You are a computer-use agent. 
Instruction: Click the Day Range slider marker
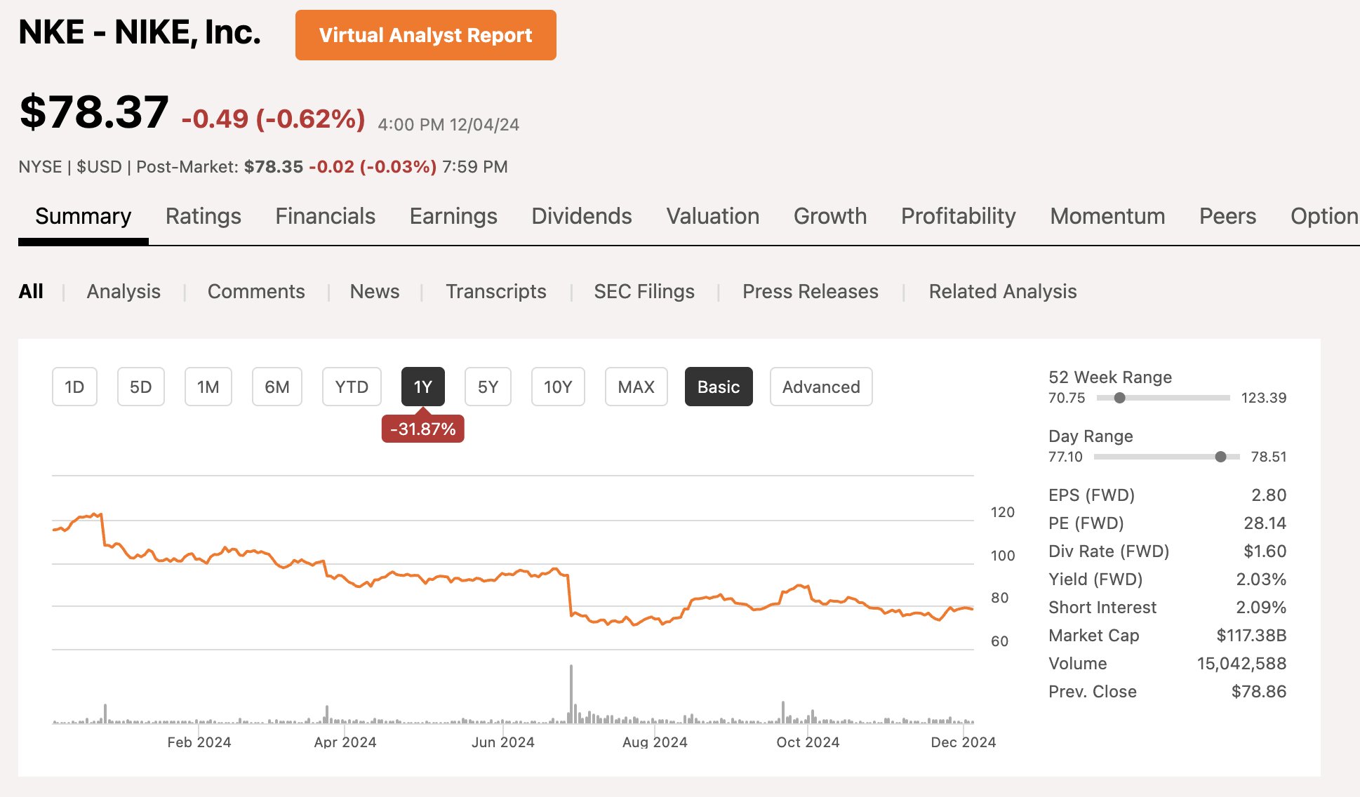(x=1221, y=457)
